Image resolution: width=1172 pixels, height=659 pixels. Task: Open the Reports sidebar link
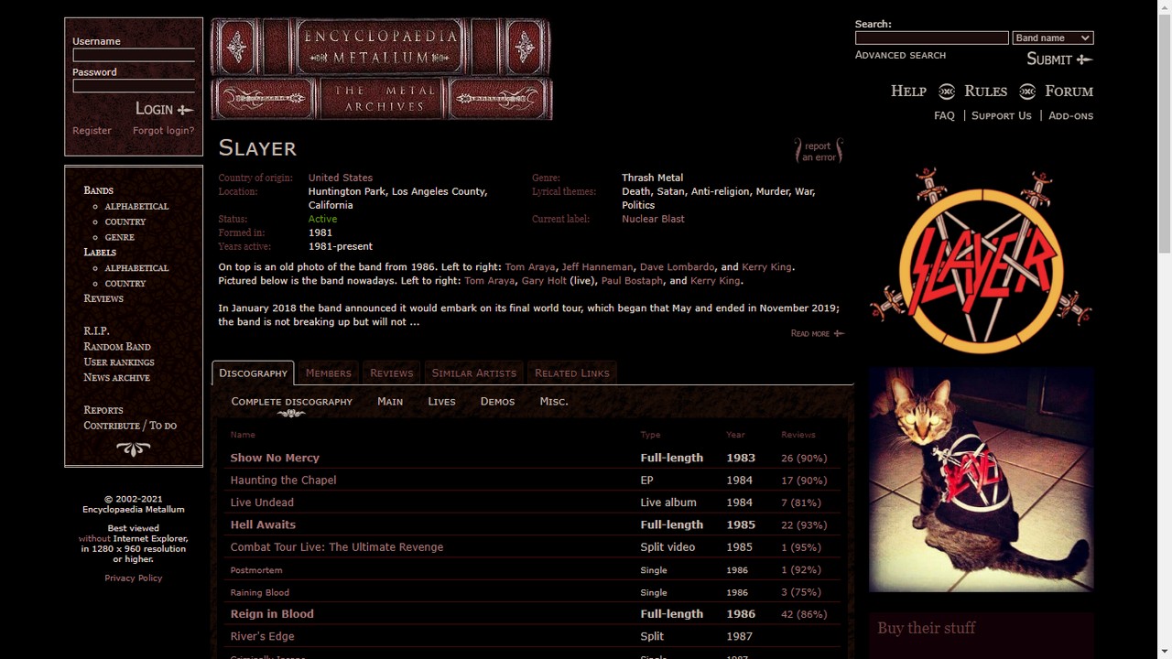103,410
